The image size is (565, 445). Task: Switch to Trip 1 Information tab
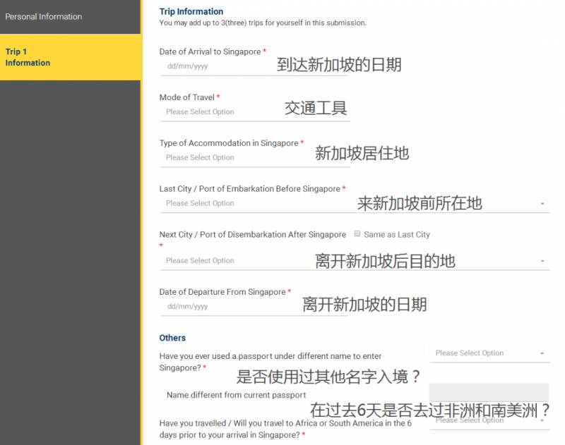pos(28,57)
